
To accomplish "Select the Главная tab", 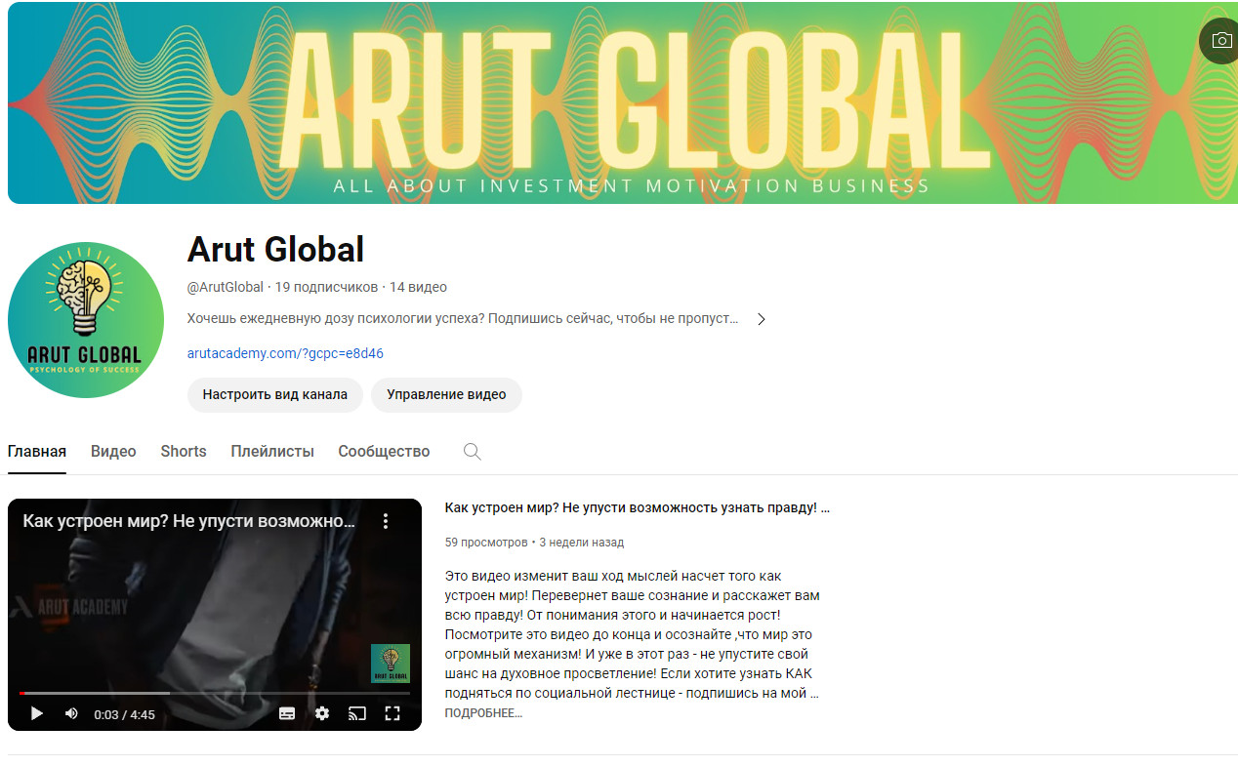I will click(37, 452).
